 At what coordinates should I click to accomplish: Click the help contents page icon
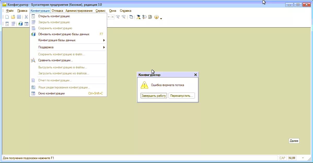(150, 17)
